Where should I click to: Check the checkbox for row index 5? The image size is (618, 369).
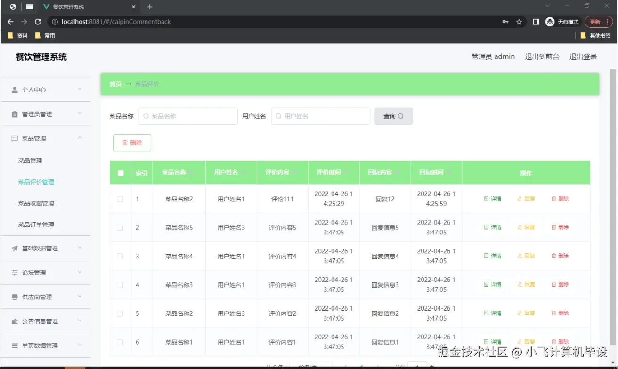120,314
